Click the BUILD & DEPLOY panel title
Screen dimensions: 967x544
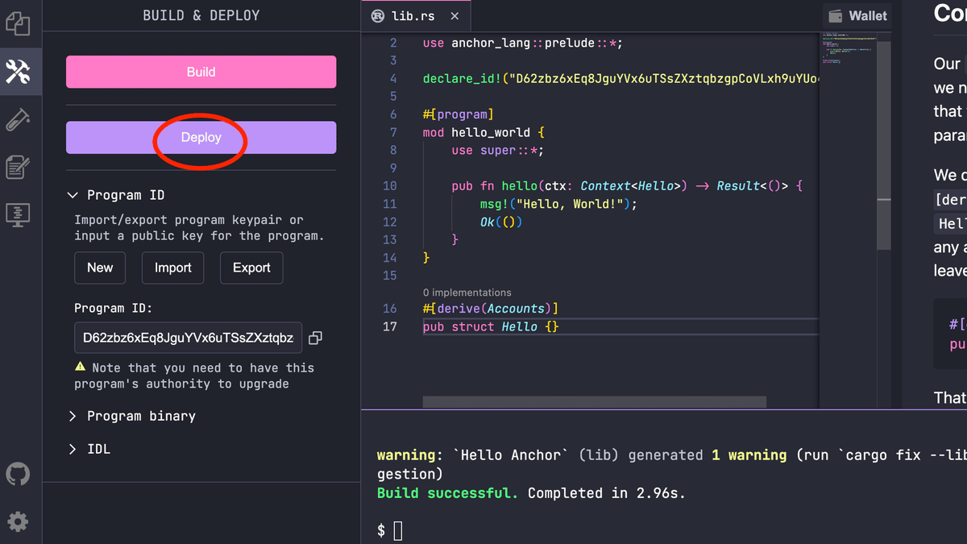tap(201, 15)
